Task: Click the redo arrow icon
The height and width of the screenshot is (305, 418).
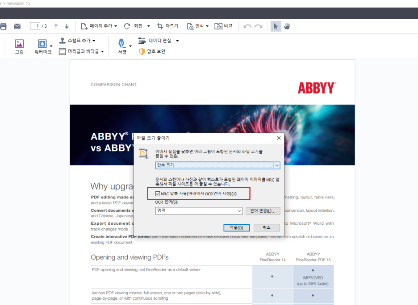Action: click(x=258, y=26)
